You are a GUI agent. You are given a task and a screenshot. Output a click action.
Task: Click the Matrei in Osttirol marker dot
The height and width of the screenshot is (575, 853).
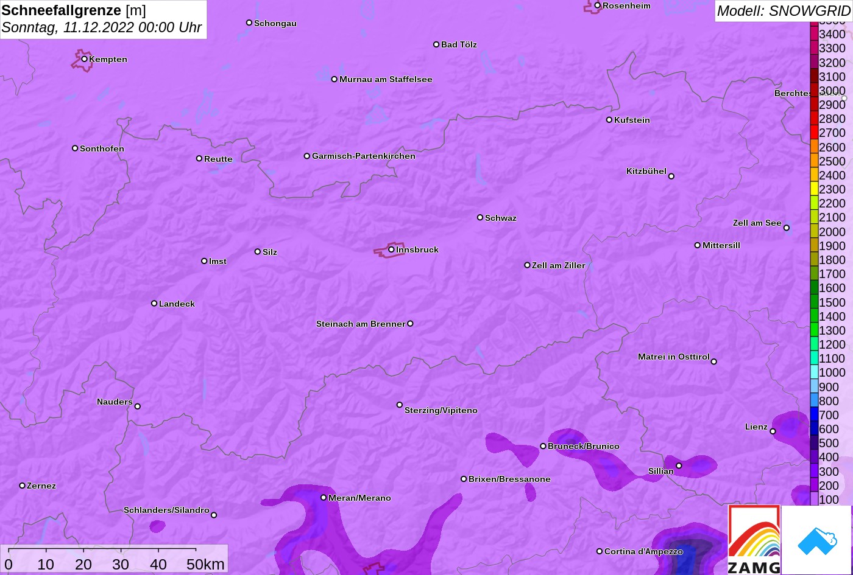coord(714,361)
